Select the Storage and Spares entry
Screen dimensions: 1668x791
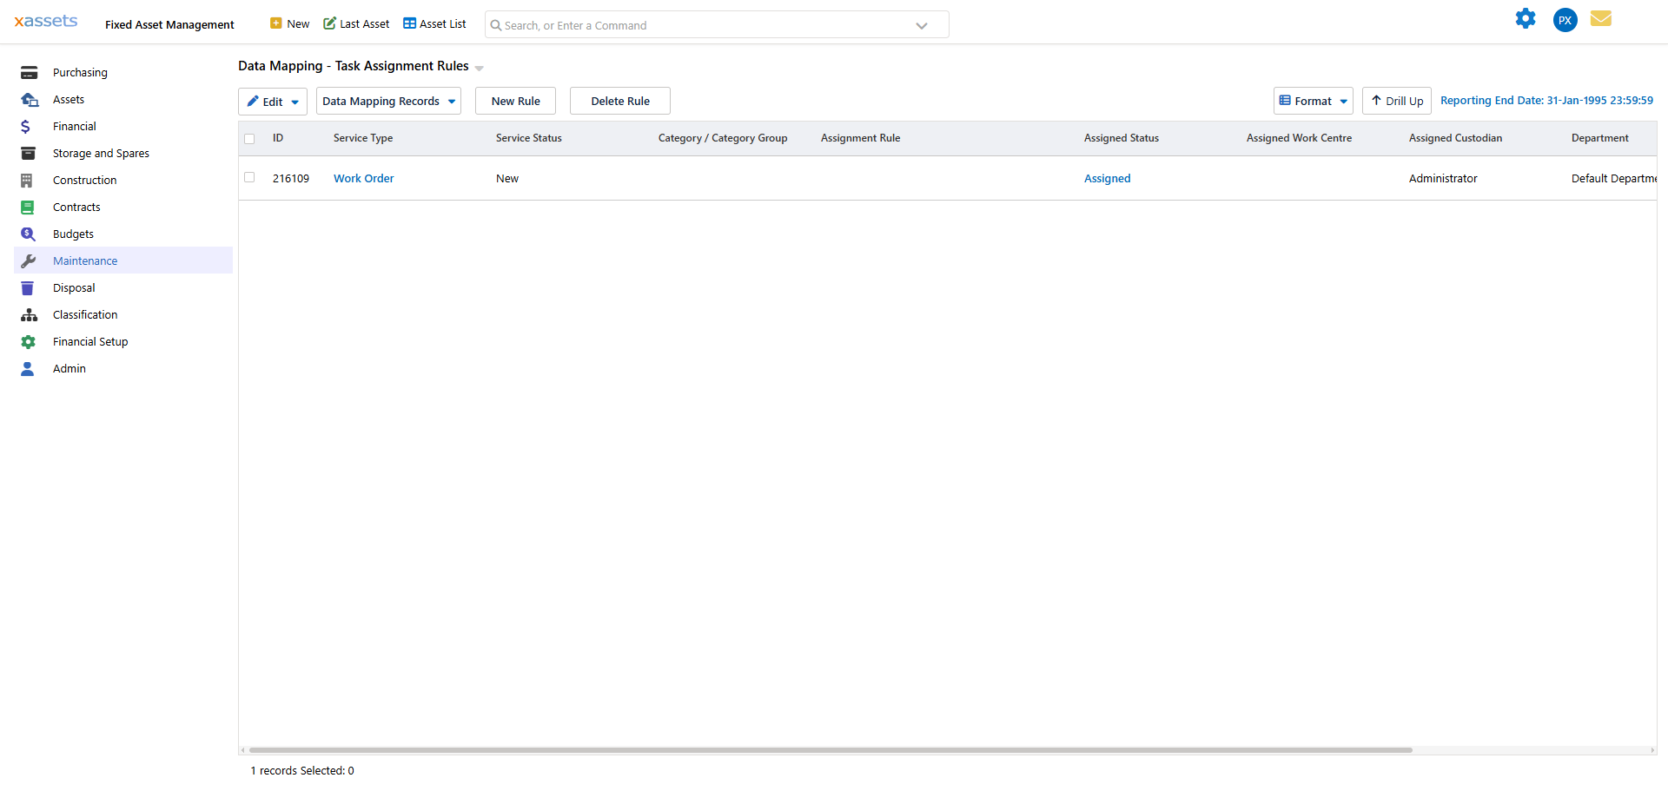tap(101, 153)
